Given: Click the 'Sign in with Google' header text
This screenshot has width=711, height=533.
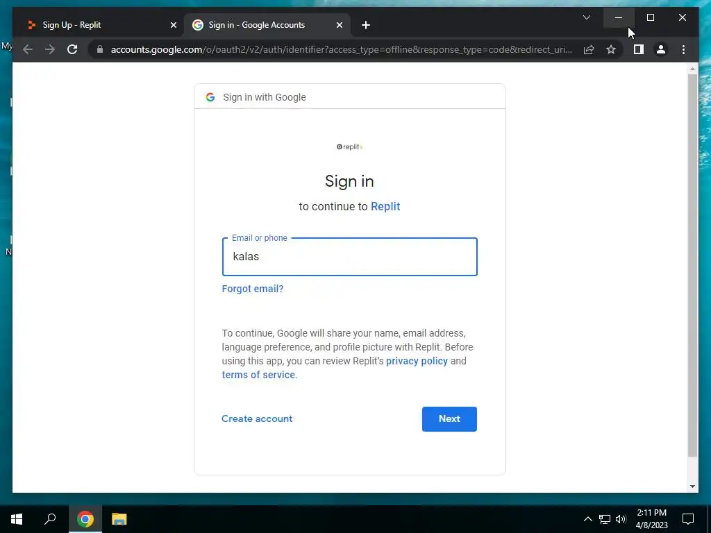Looking at the screenshot, I should point(265,97).
